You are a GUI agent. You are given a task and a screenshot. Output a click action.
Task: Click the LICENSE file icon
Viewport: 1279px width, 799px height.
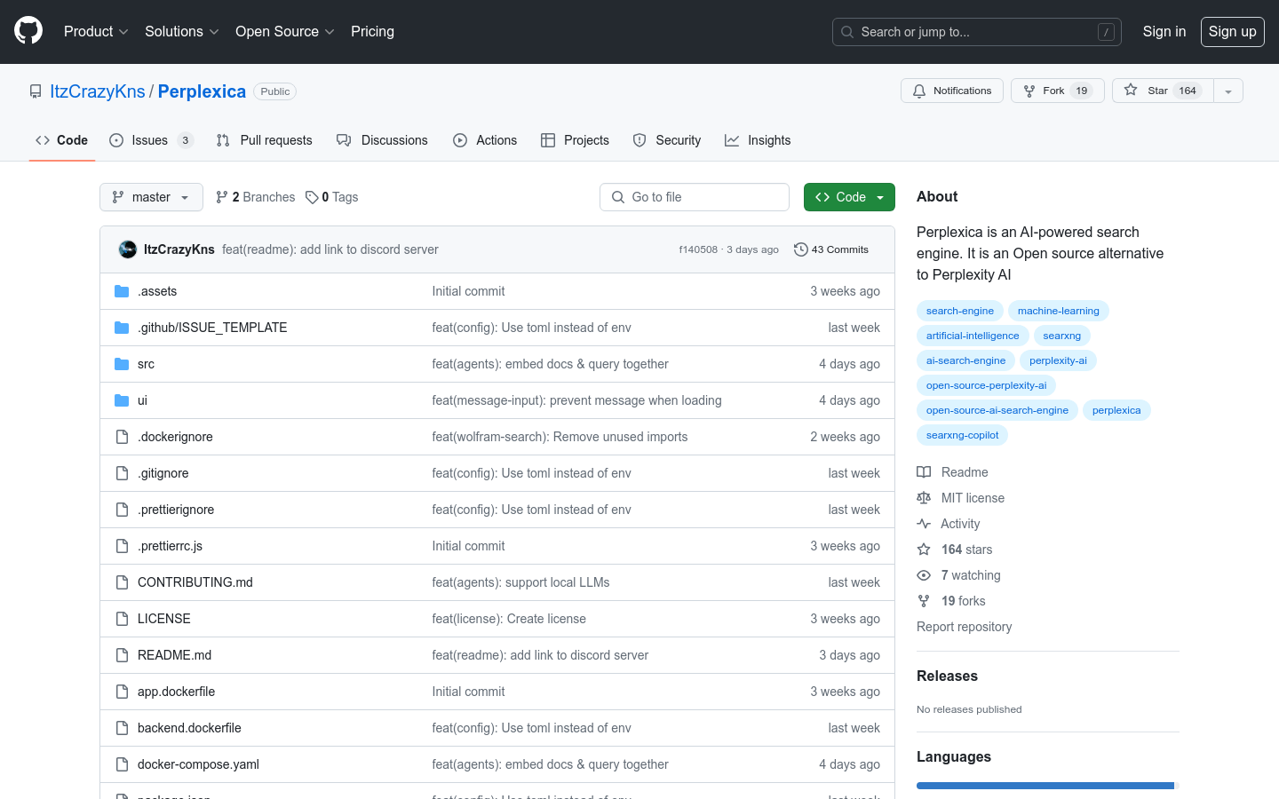point(122,619)
